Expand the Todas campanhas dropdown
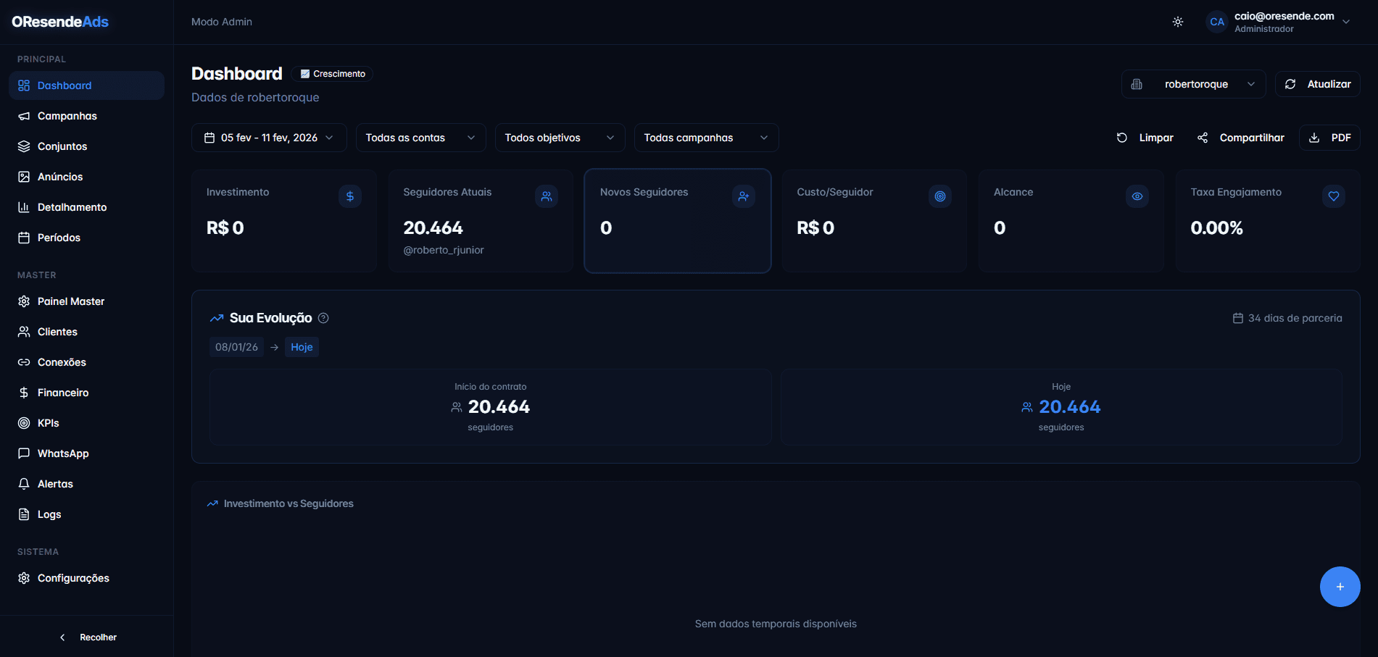 point(706,138)
